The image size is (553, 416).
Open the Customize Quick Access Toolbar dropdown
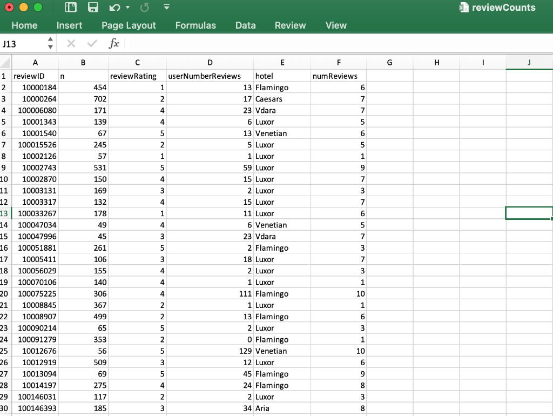click(x=167, y=7)
